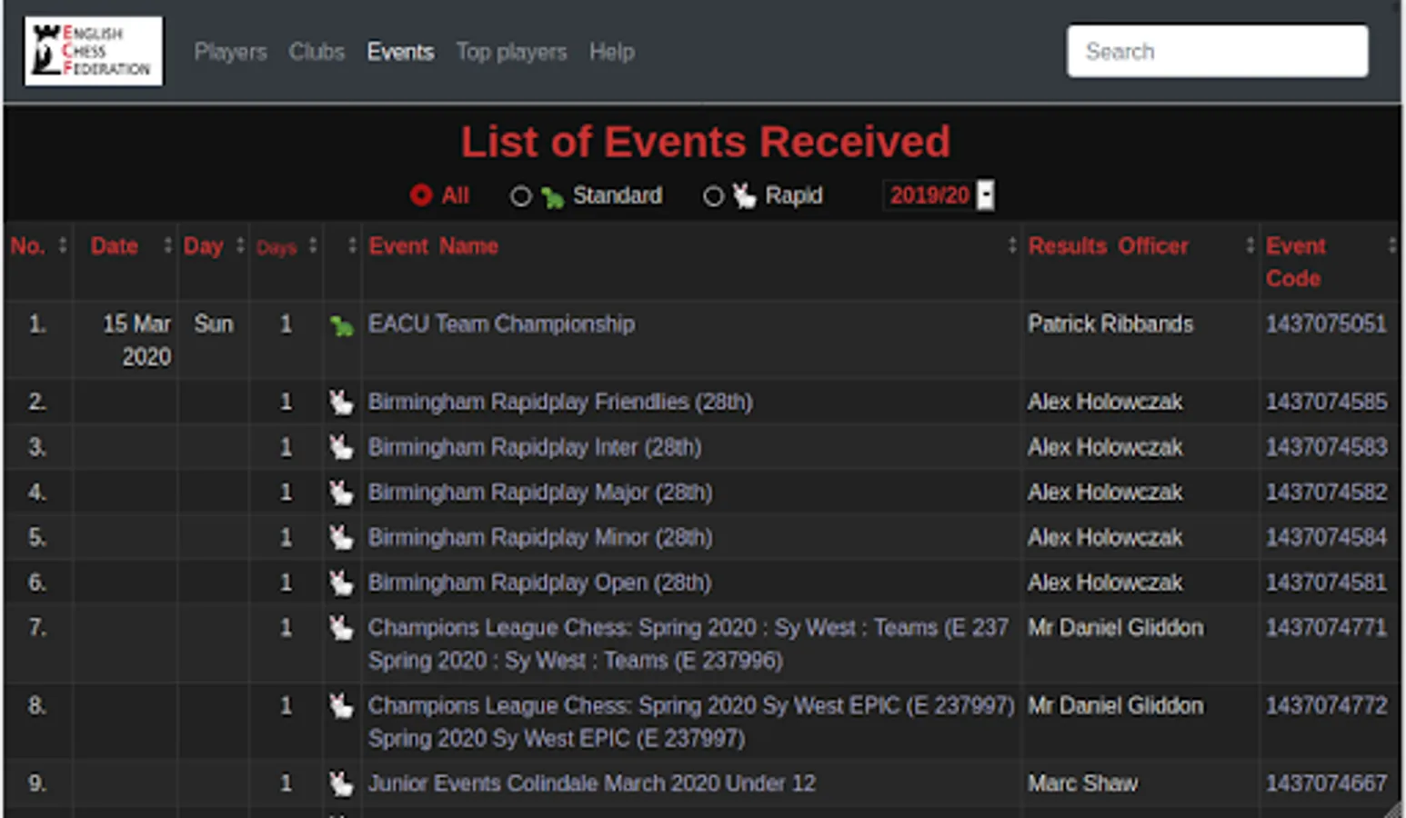The height and width of the screenshot is (818, 1406).
Task: Click event code 1437075051
Action: [1326, 324]
